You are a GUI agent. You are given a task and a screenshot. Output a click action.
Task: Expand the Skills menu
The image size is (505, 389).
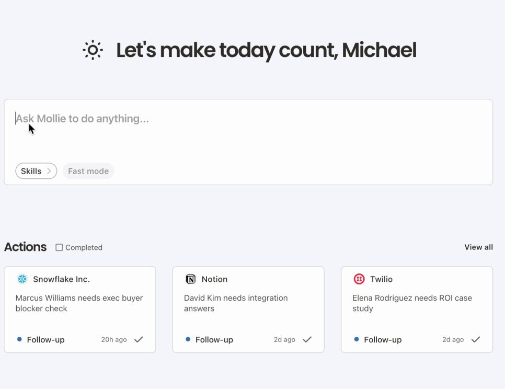[x=36, y=171]
